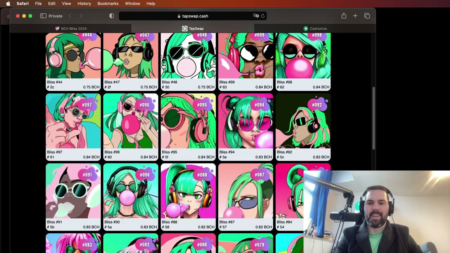Screen dimensions: 450x253
Task: Open the #083 NFT image in bottom row
Action: pyautogui.click(x=73, y=243)
